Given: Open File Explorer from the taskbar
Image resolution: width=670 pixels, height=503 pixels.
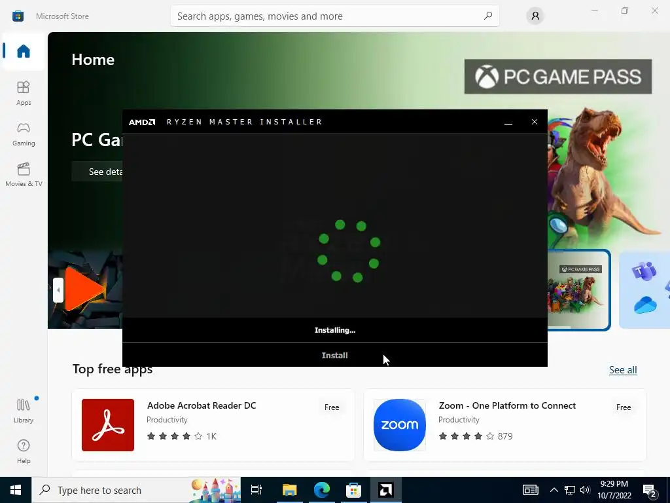Looking at the screenshot, I should tap(289, 490).
